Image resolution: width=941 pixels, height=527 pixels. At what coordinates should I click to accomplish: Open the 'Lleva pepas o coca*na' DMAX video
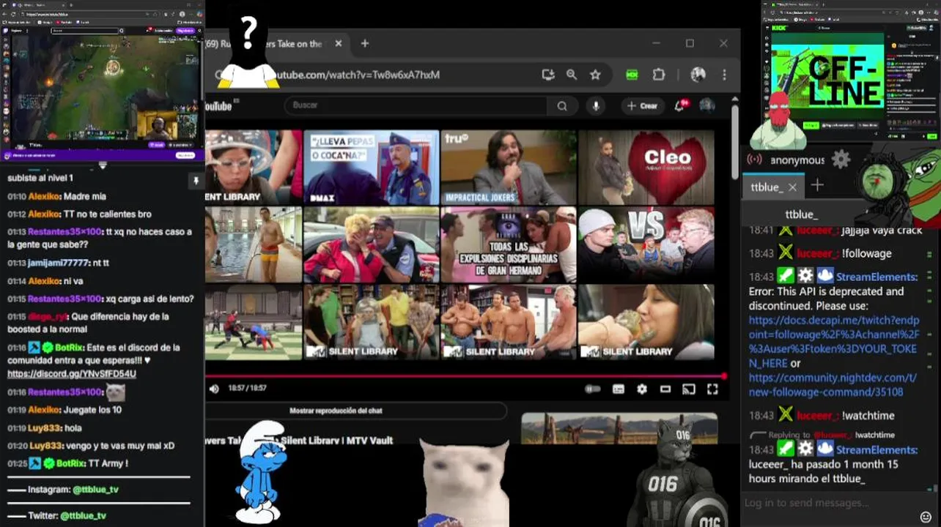click(371, 168)
